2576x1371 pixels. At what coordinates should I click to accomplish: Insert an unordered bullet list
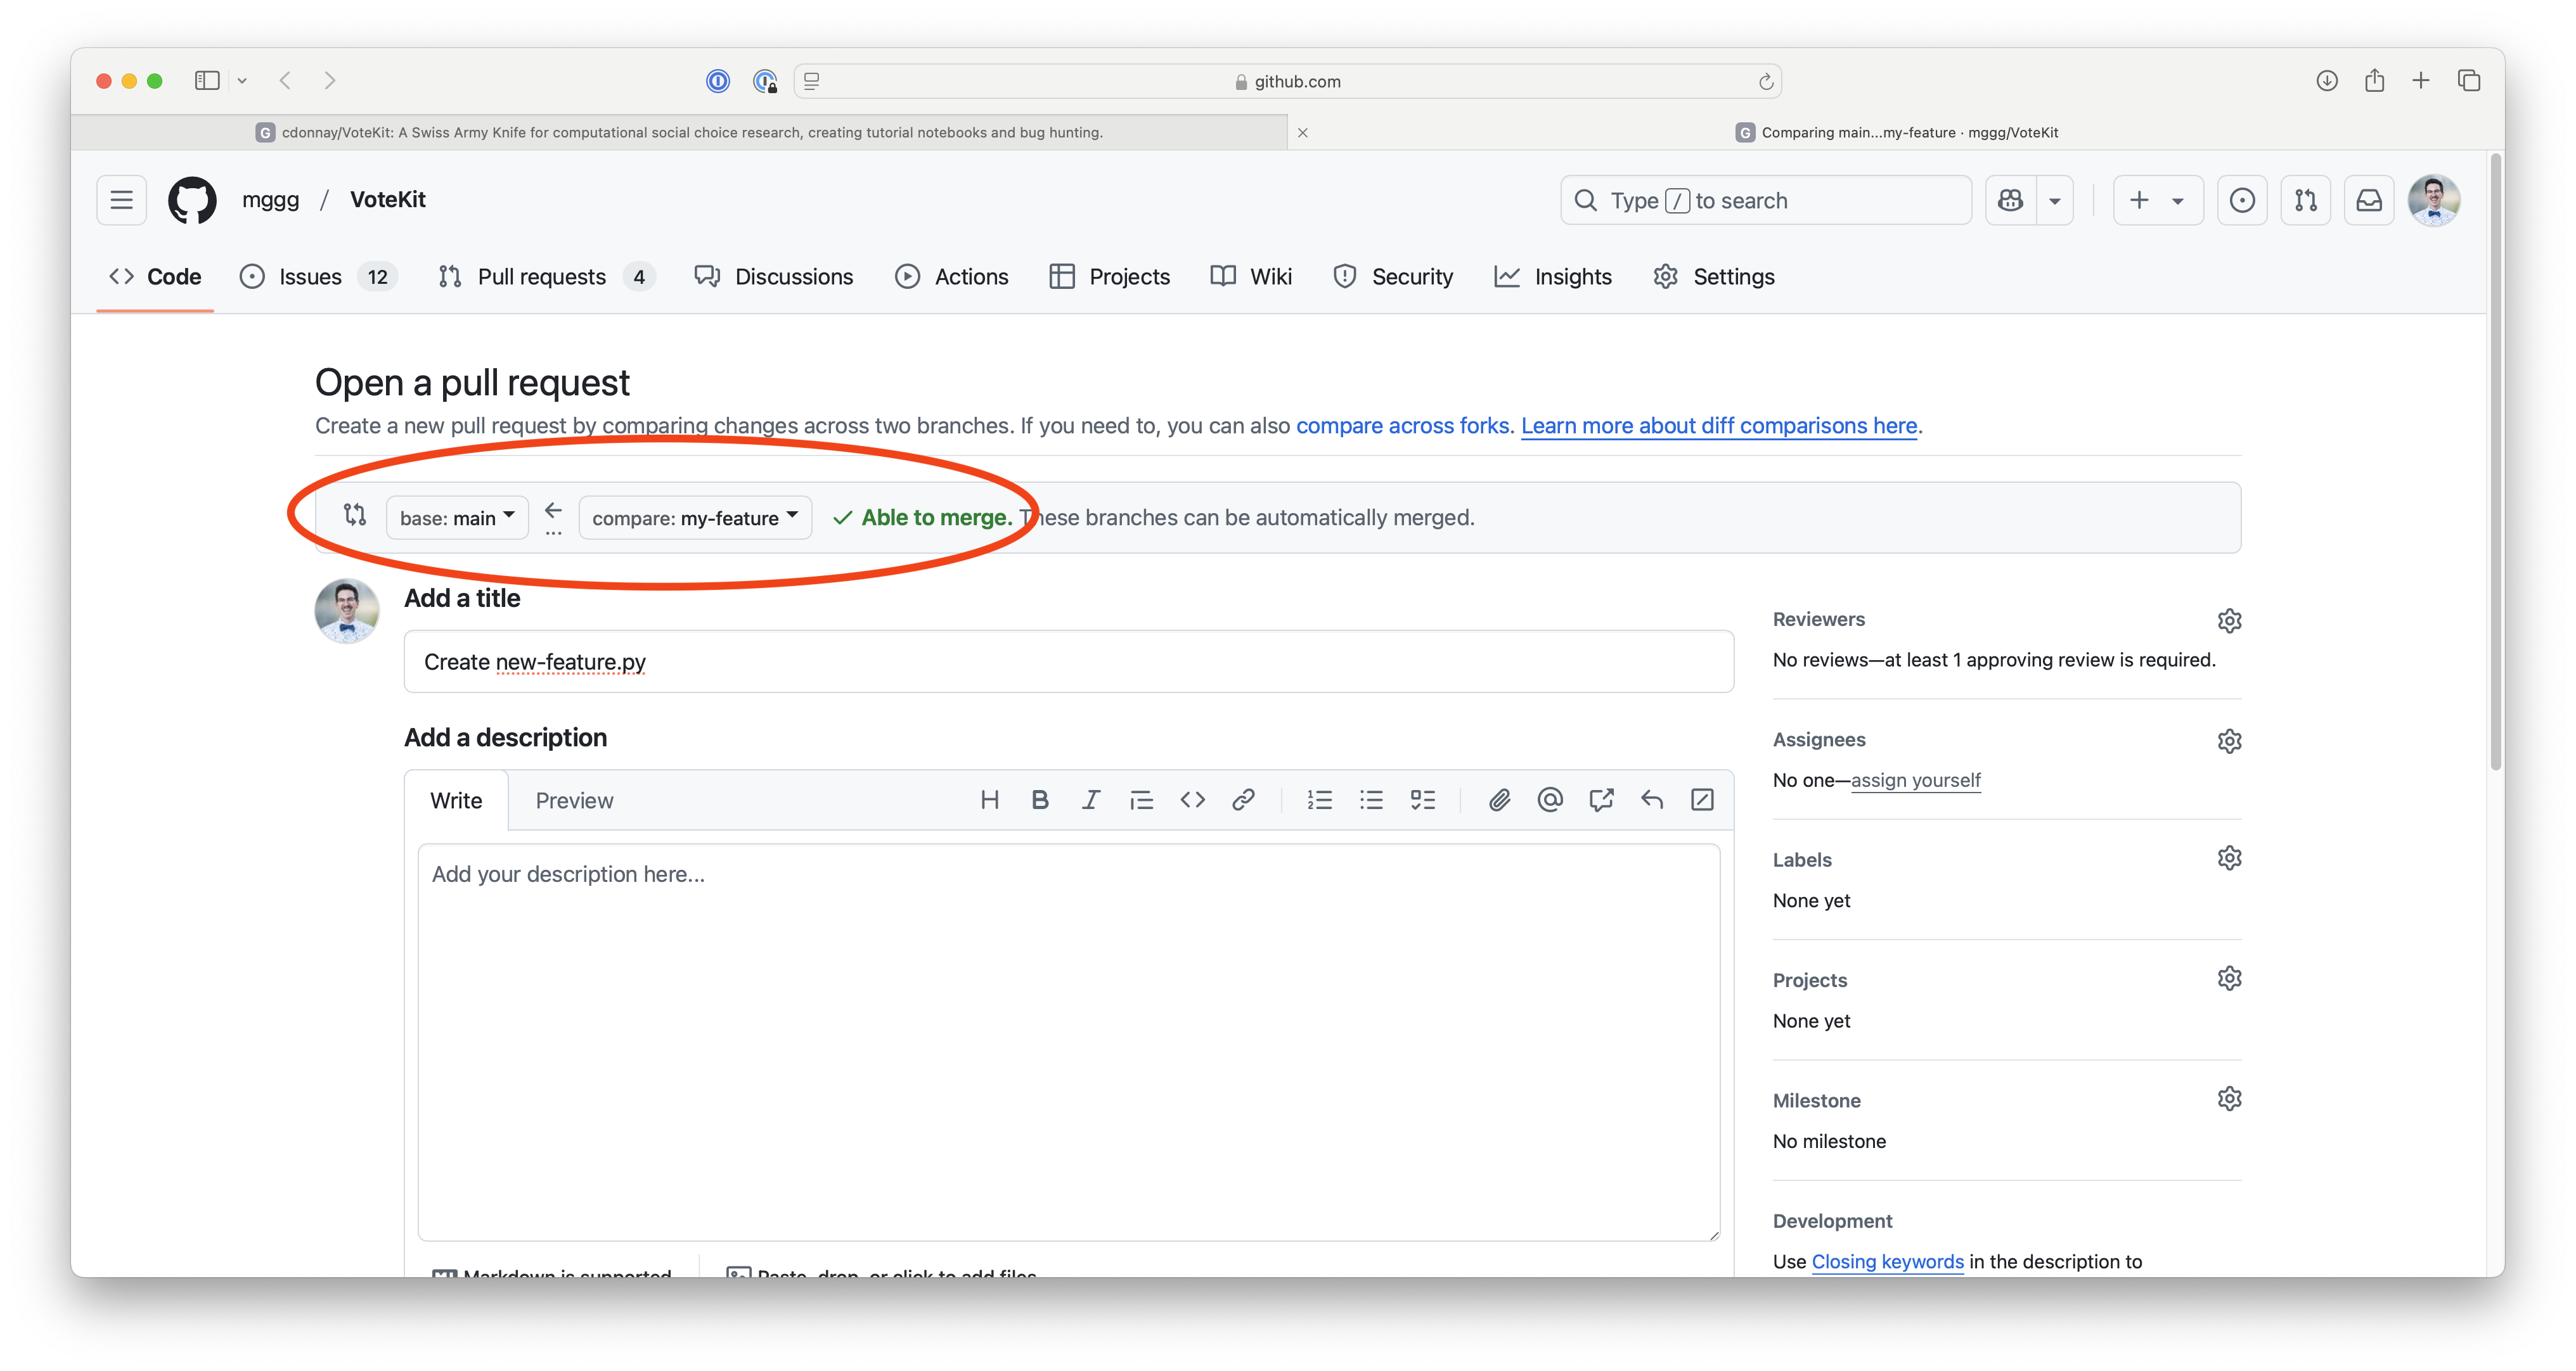1371,800
